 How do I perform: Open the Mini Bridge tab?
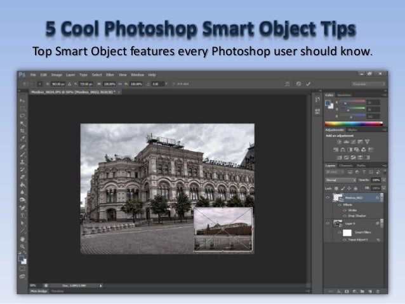pos(39,291)
